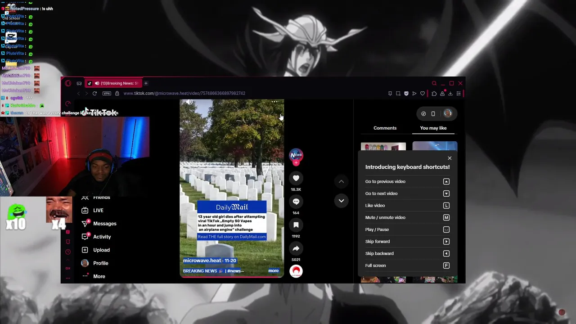
Task: Switch to the Comments tab
Action: coord(385,128)
